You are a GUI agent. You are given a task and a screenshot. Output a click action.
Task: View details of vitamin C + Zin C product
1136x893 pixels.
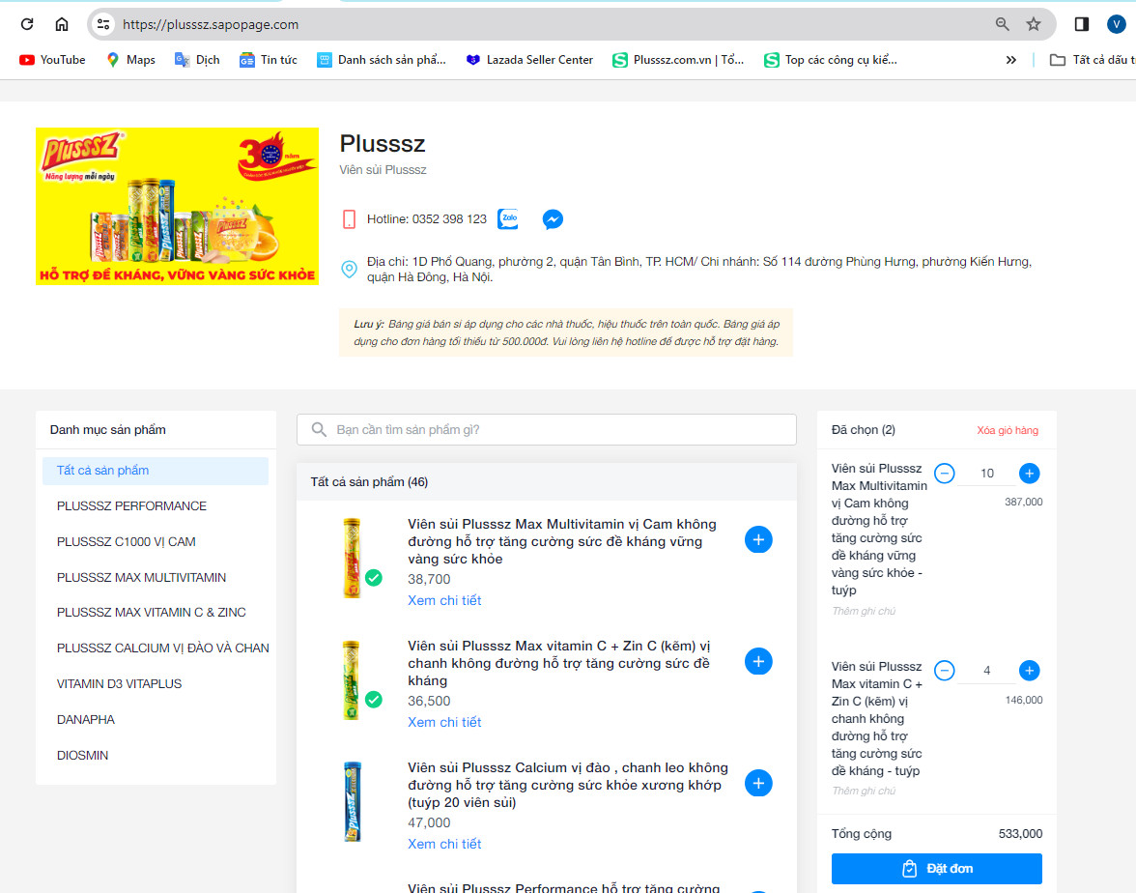(x=444, y=722)
